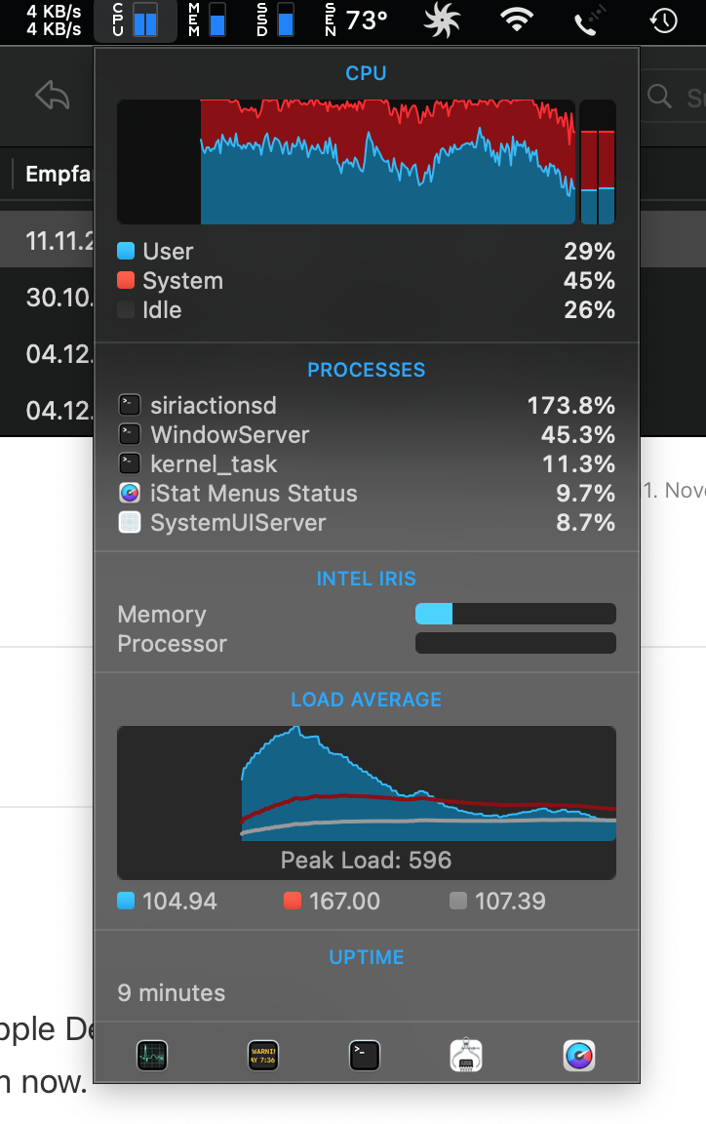Click the UPTIME section header
The image size is (706, 1124).
[x=367, y=957]
